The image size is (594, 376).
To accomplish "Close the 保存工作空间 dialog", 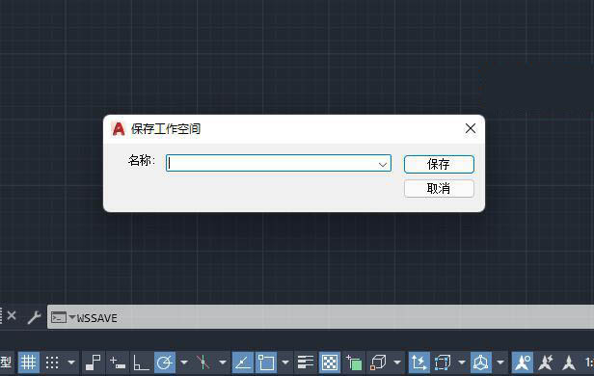I will pyautogui.click(x=471, y=128).
